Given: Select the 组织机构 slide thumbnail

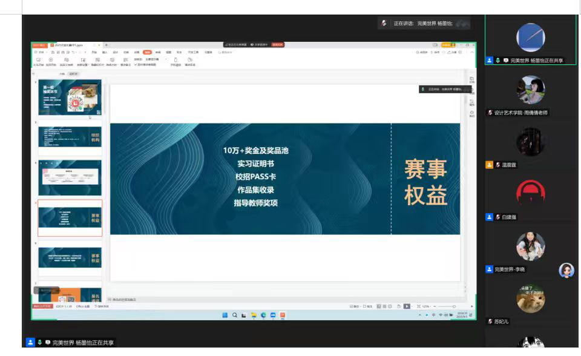Looking at the screenshot, I should [70, 138].
